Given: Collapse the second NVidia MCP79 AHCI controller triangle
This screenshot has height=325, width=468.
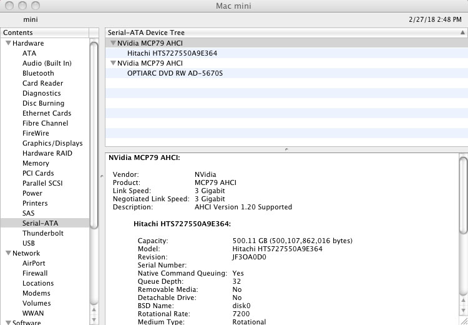Looking at the screenshot, I should (x=113, y=63).
